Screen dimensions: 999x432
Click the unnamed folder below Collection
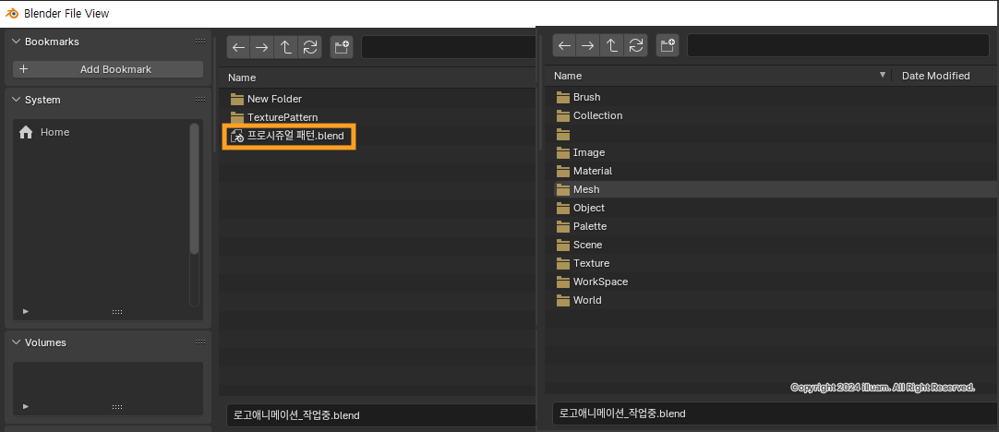tap(562, 134)
